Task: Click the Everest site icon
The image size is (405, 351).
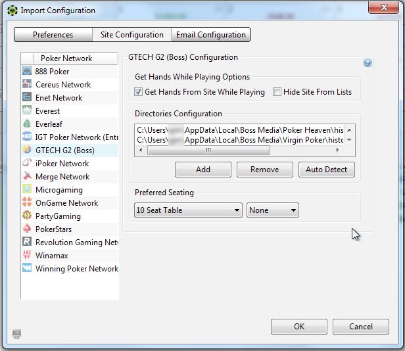Action: point(27,110)
